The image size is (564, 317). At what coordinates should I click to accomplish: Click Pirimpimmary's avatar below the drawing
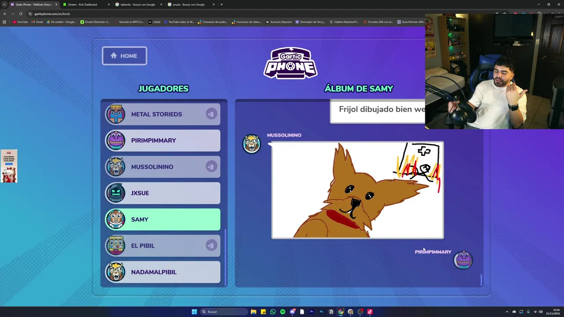point(463,260)
